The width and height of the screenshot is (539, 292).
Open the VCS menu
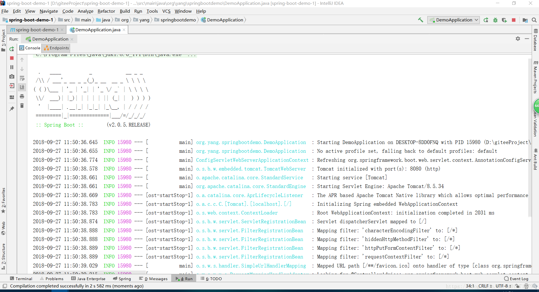[x=166, y=11]
